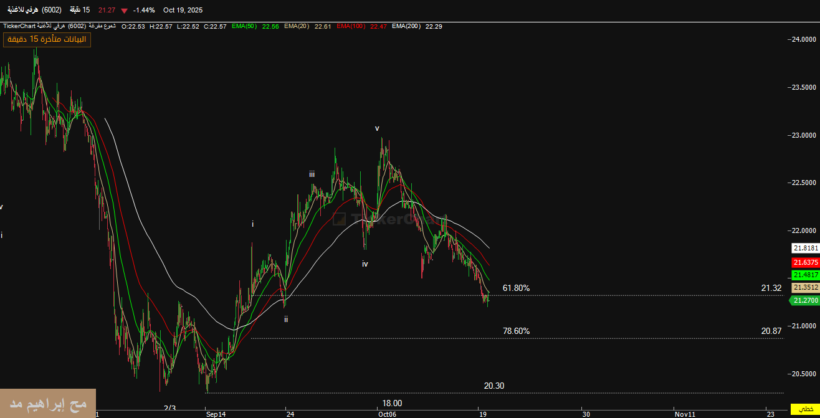Viewport: 820px width, 418px height.
Task: Select the 61.80% Fibonacci level label
Action: (x=516, y=288)
